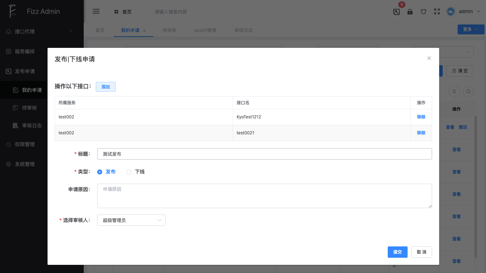Click the 提交 button
Viewport: 486px width, 273px height.
[397, 252]
